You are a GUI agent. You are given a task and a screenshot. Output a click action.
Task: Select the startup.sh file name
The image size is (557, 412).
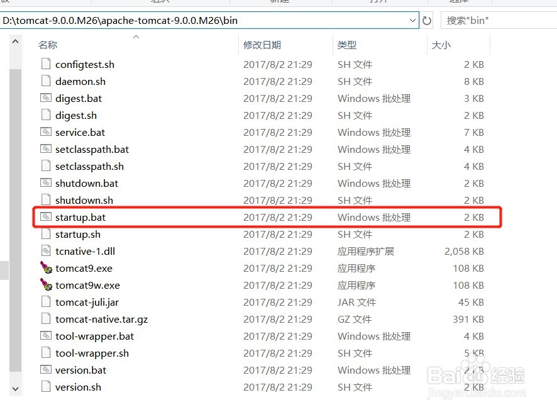click(x=78, y=235)
